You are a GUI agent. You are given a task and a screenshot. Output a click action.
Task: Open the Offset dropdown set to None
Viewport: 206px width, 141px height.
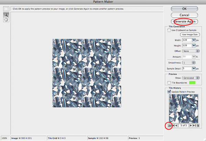[x=191, y=51]
